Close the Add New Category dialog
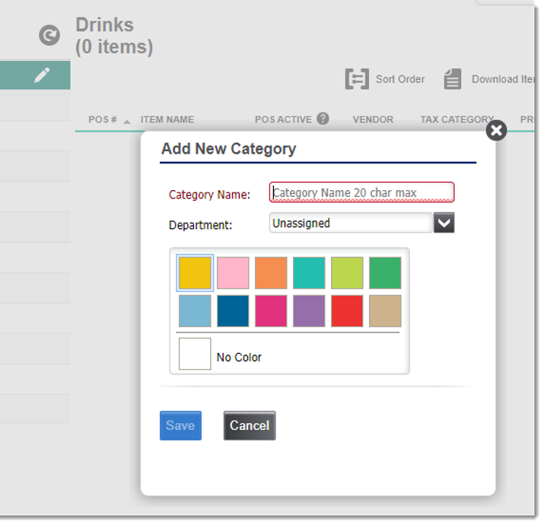The width and height of the screenshot is (544, 525). (496, 131)
